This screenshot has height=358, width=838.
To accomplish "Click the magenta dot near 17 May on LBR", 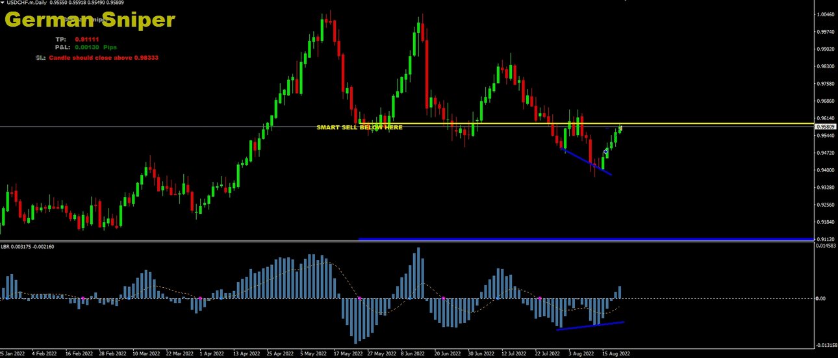I will click(359, 298).
